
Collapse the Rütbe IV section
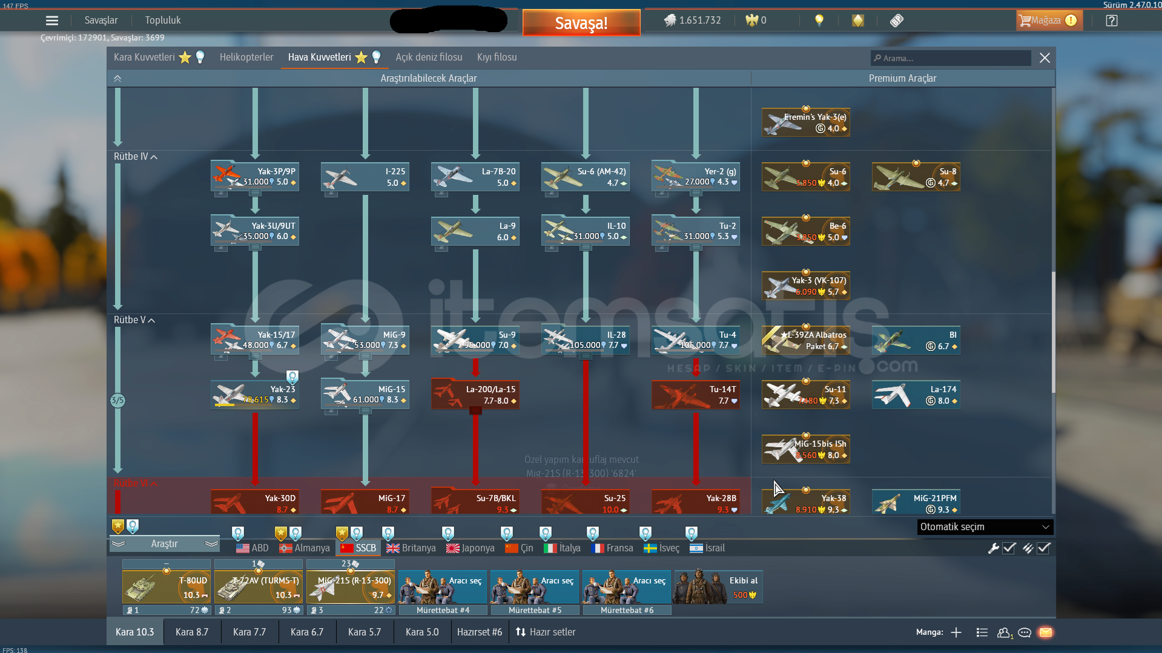136,157
